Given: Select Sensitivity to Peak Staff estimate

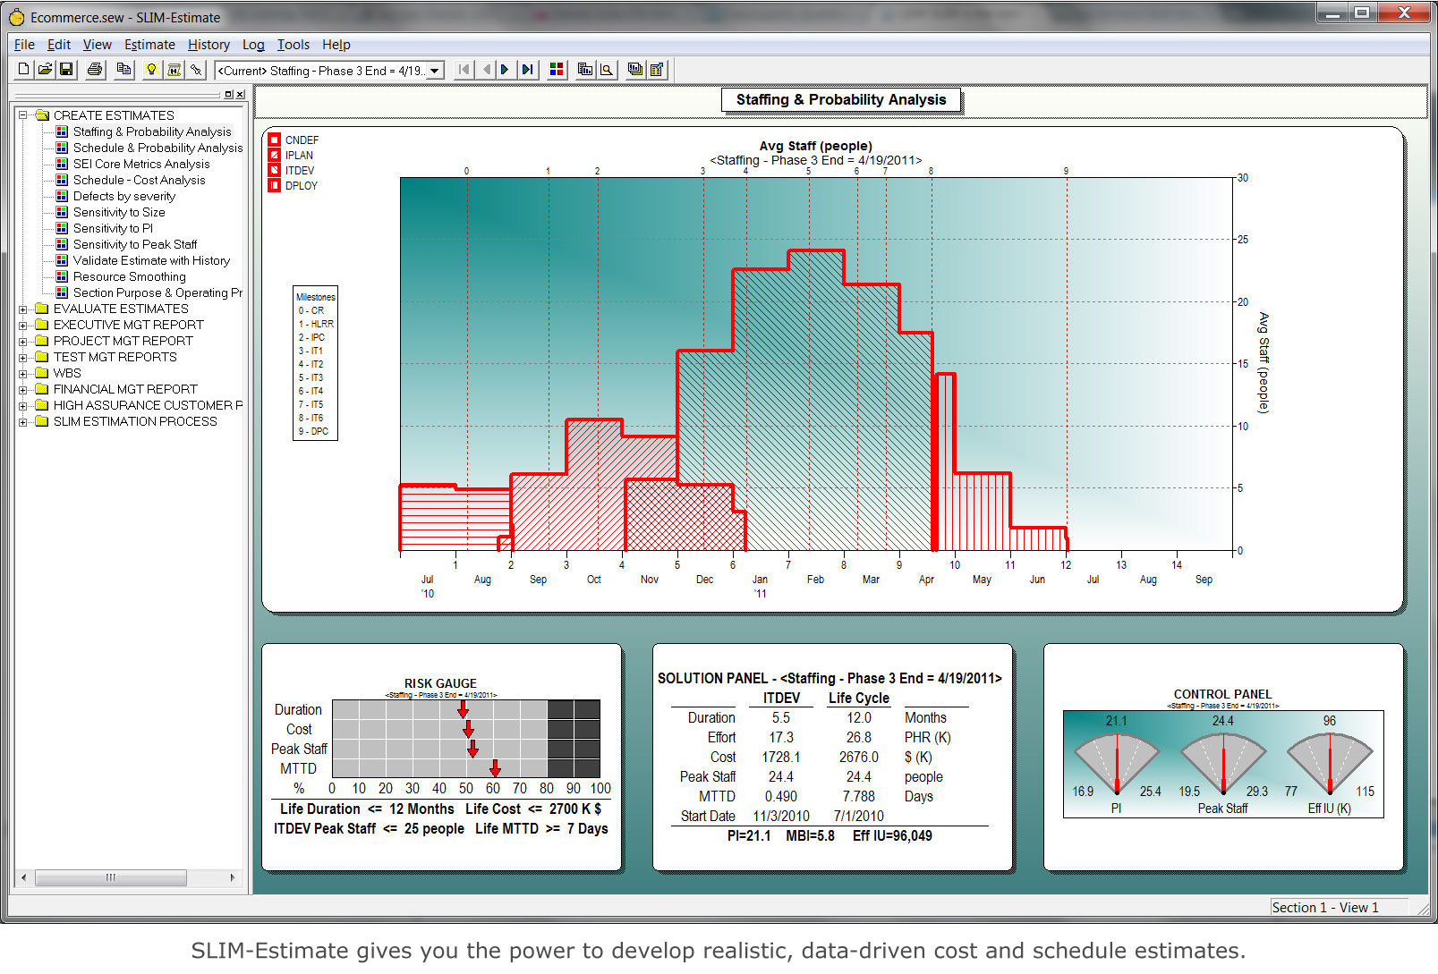Looking at the screenshot, I should click(134, 243).
